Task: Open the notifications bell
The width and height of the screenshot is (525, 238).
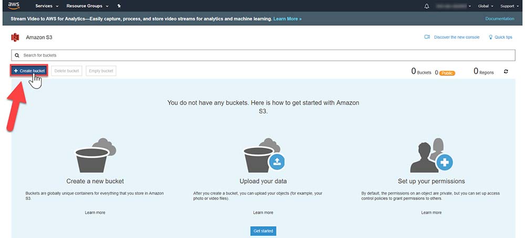Action: coord(426,6)
